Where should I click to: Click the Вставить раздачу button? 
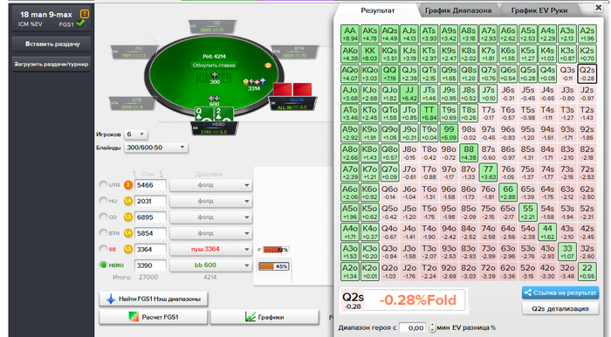click(51, 44)
